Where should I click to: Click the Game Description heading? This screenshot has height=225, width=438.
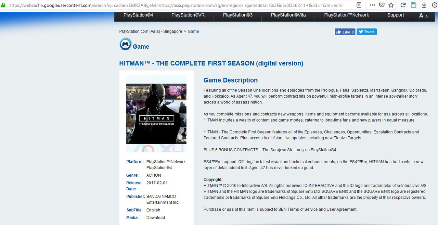(231, 80)
